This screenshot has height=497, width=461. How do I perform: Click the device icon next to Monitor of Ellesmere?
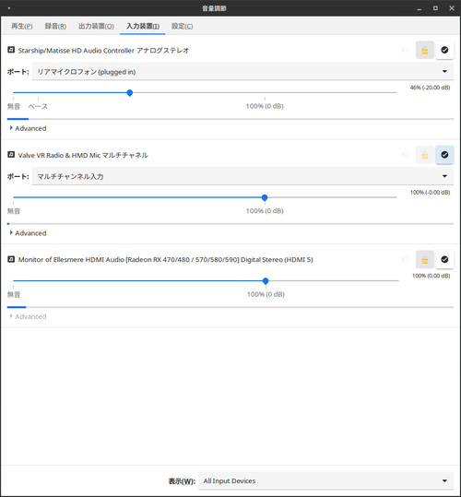coord(11,259)
